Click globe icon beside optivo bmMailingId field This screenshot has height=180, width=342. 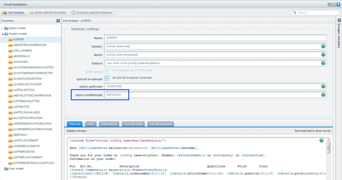[x=323, y=95]
